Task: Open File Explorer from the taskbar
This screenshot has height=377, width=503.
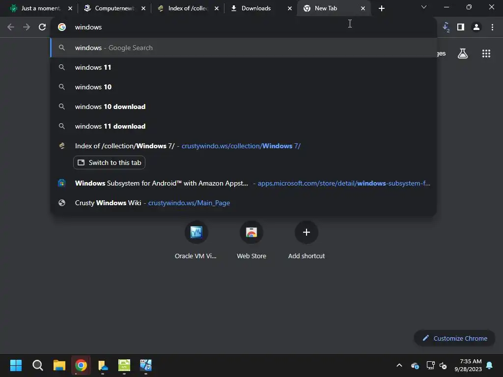Action: tap(59, 365)
